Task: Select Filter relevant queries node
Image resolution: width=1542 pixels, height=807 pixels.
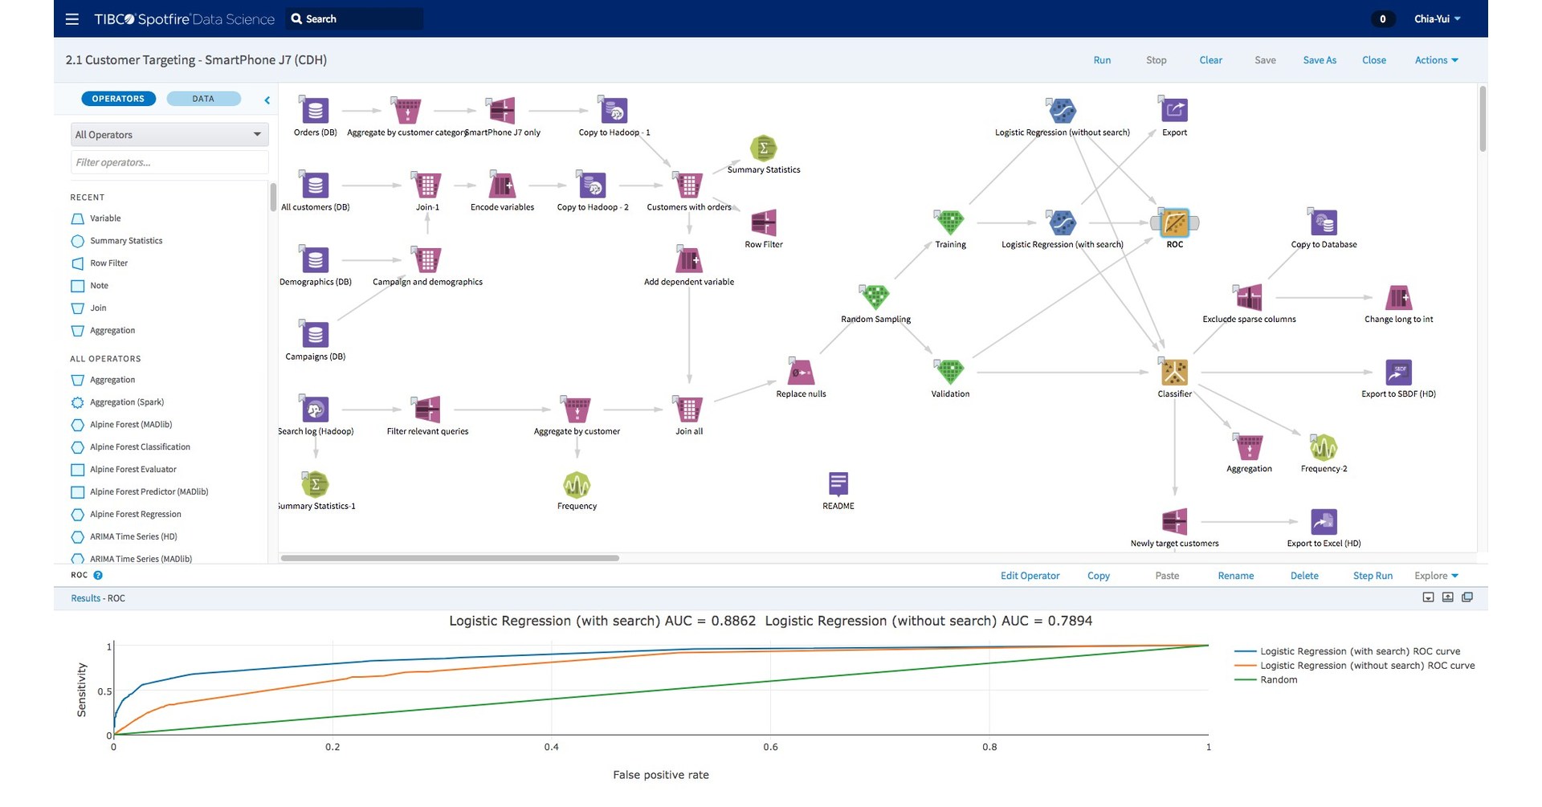Action: pos(427,410)
